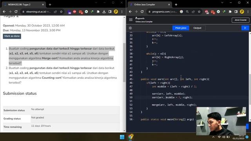The width and height of the screenshot is (251, 141).
Task: Click the Programiz logo
Action: pyautogui.click(x=144, y=20)
